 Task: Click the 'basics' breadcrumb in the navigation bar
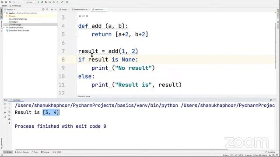4,6
